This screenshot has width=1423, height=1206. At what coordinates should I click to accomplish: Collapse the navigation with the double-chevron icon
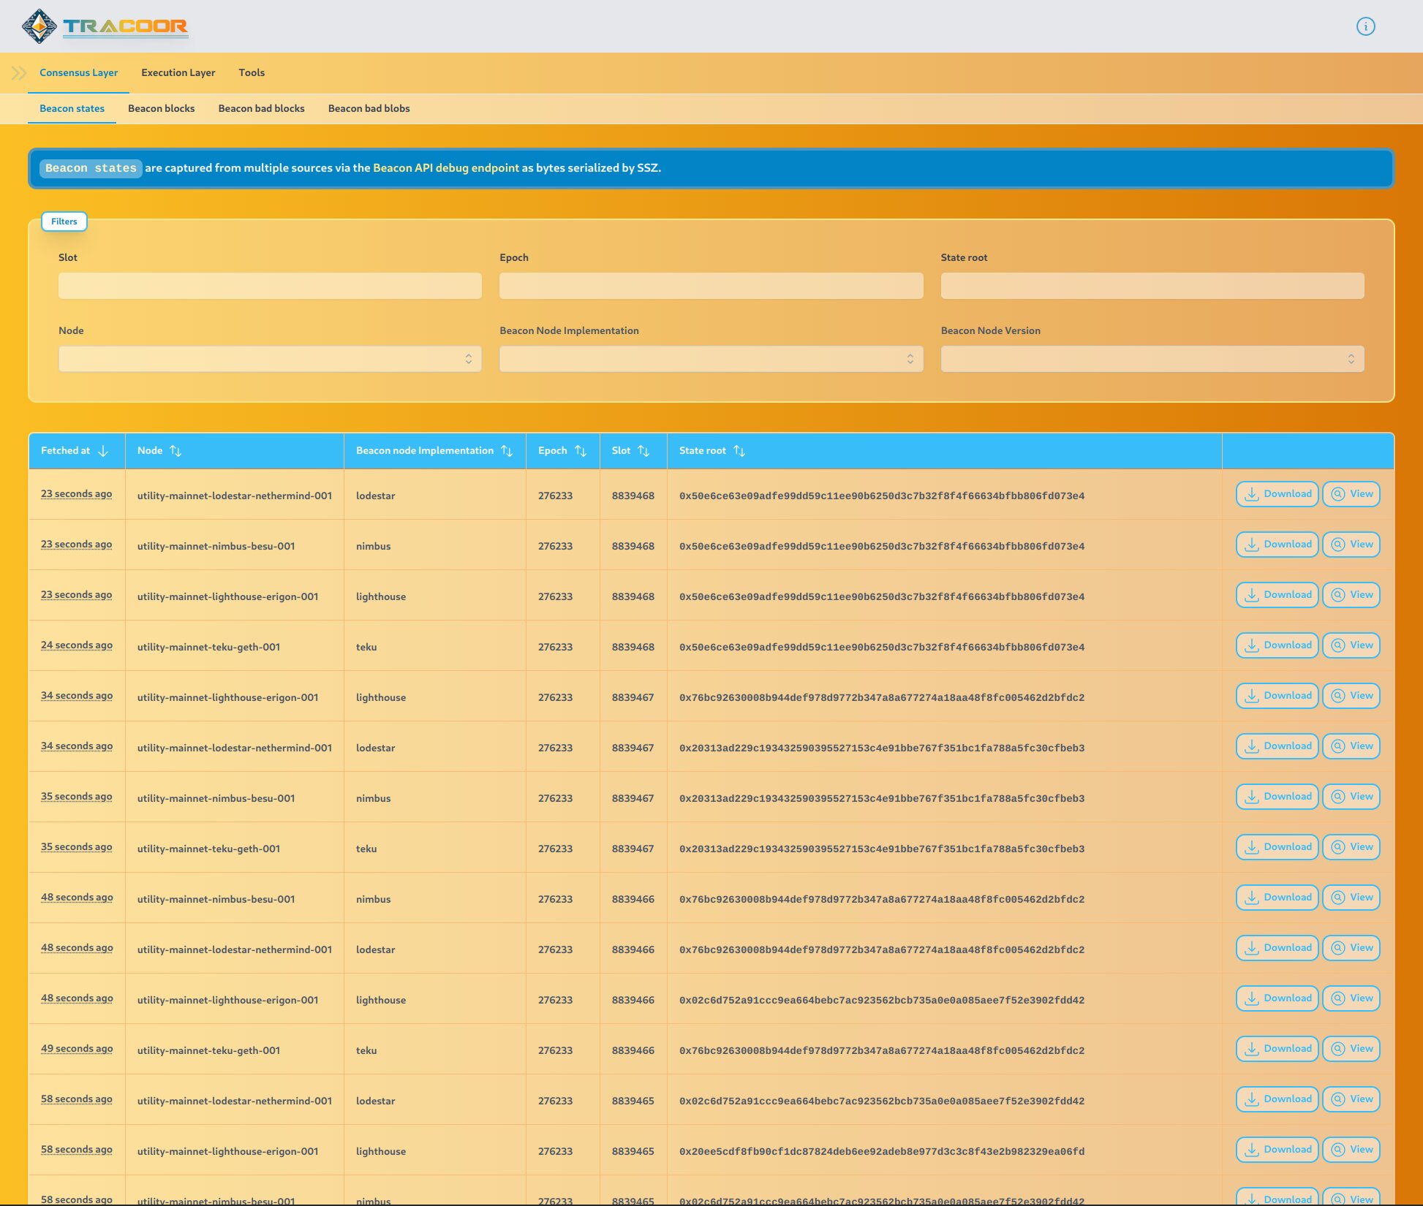point(18,72)
